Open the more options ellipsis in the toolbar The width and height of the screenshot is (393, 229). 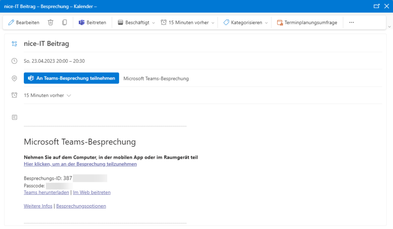pyautogui.click(x=352, y=23)
